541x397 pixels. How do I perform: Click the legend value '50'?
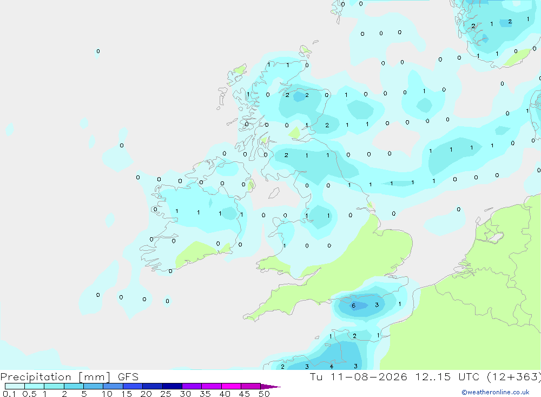tap(264, 394)
